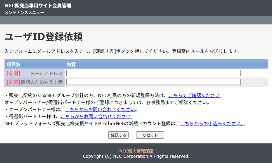Focus the 確認のためもう1度 email confirmation field
Screen dimensions: 272x163
[x=153, y=82]
